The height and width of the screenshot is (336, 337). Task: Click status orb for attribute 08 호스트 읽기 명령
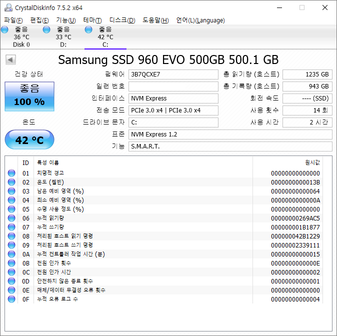[11, 236]
